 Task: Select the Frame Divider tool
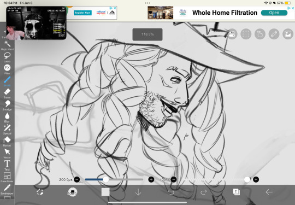pyautogui.click(x=7, y=177)
